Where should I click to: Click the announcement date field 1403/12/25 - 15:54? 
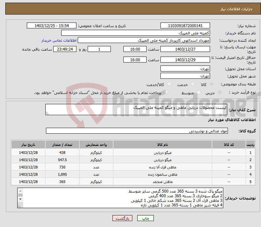(52, 26)
